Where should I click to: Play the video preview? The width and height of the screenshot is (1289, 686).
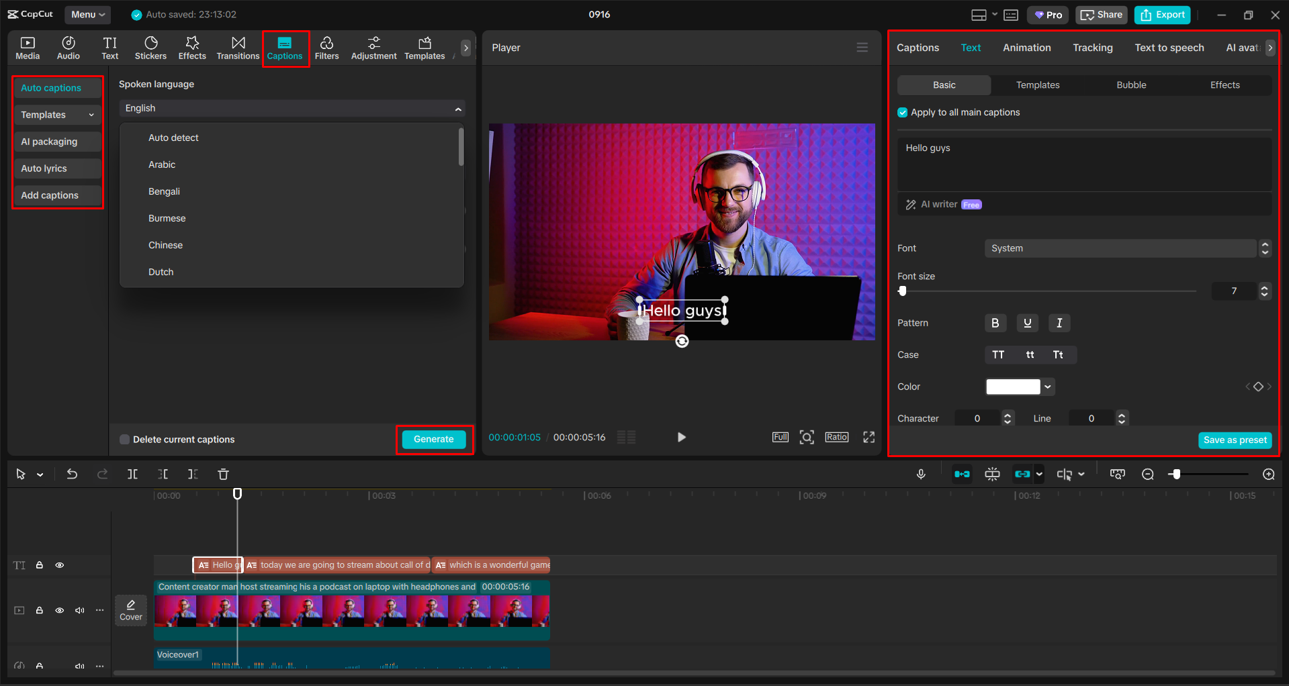(x=681, y=438)
